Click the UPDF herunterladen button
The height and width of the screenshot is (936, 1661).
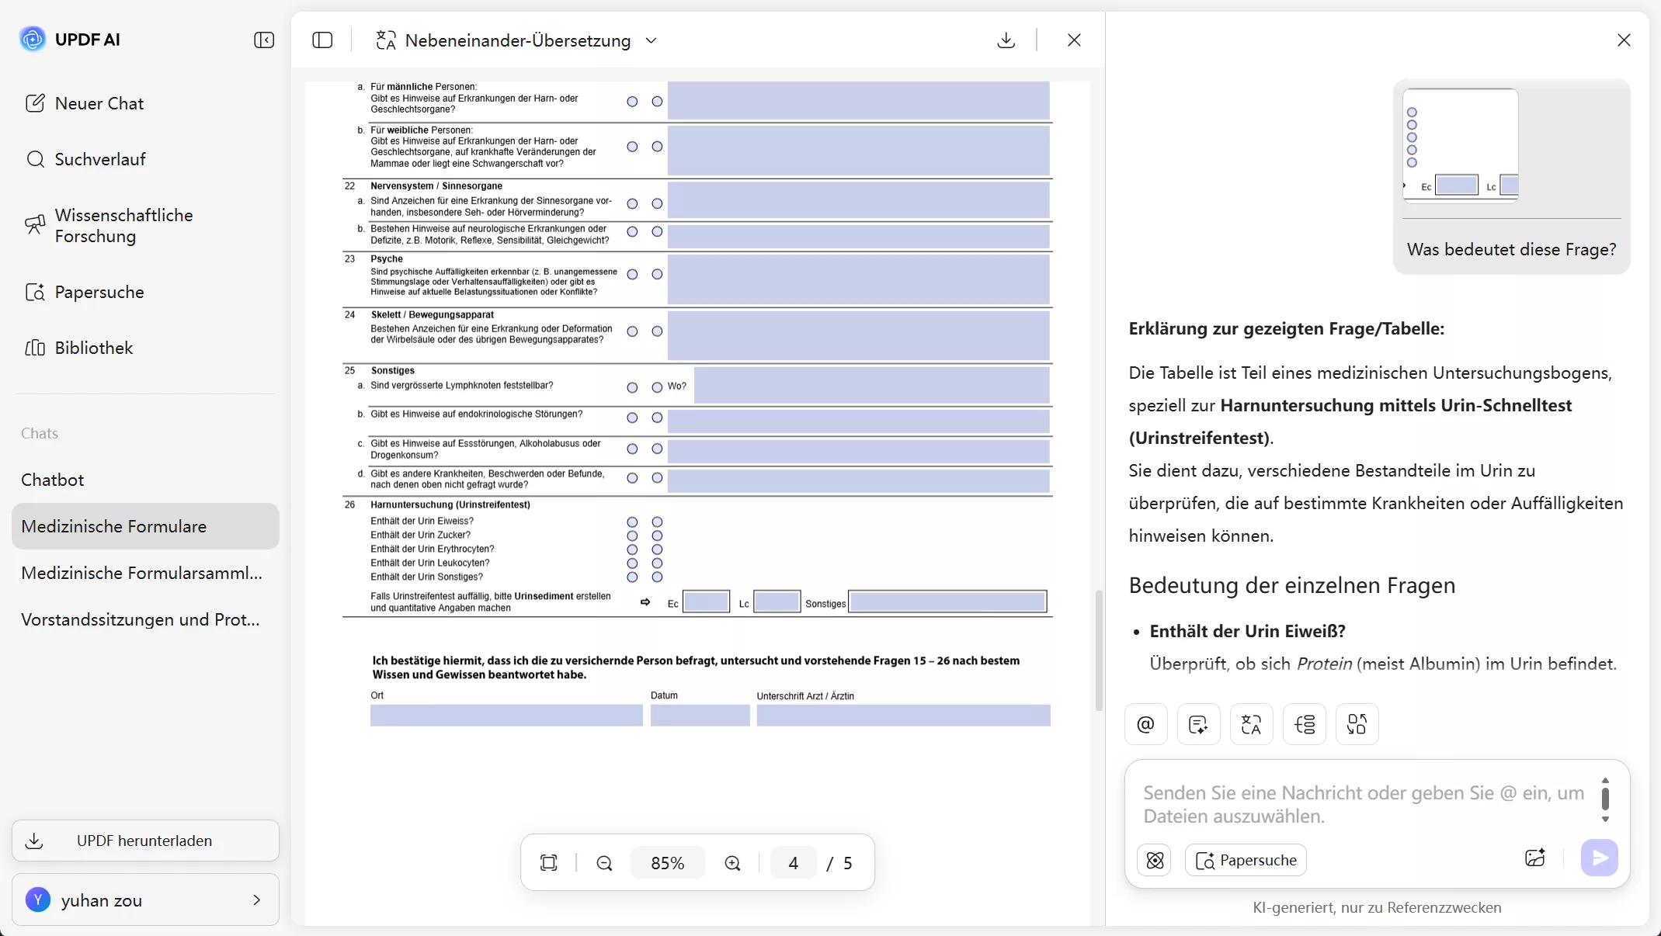pyautogui.click(x=144, y=841)
